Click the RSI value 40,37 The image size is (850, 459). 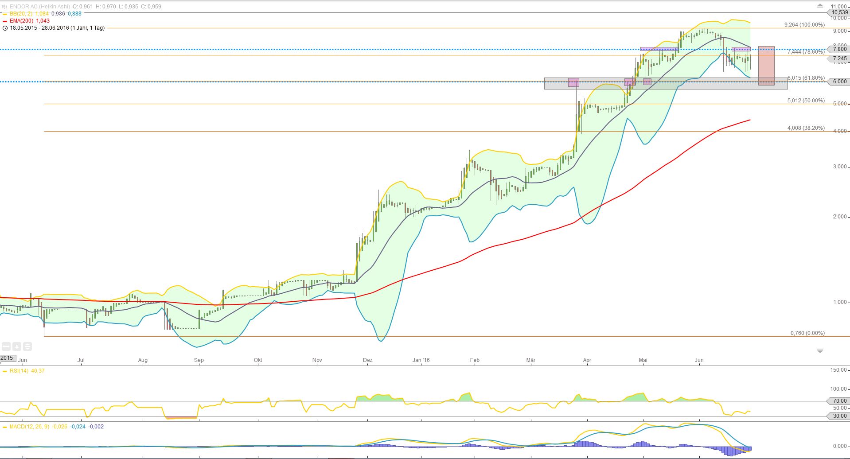tap(38, 371)
